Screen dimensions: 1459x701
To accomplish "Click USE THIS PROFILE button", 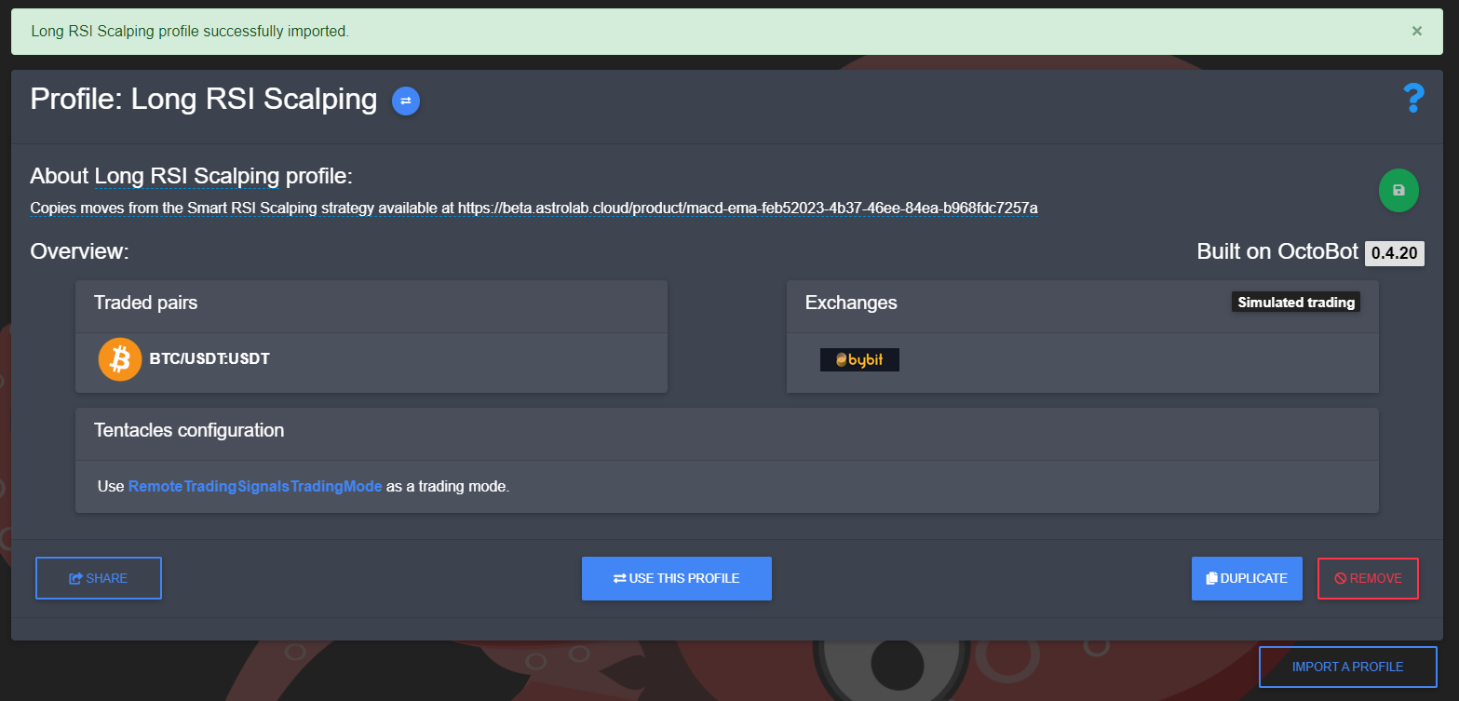I will [677, 578].
